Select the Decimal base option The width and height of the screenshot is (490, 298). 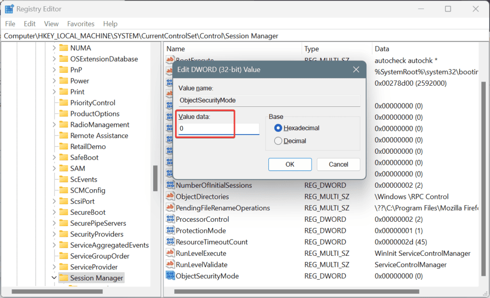278,141
